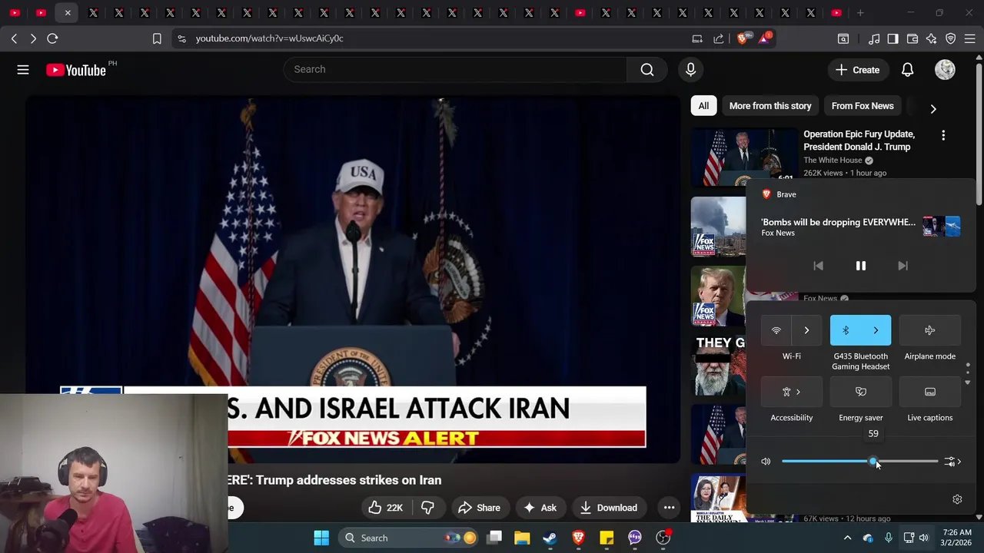Switch to the active third browser tab
Image resolution: width=984 pixels, height=553 pixels.
pos(68,12)
